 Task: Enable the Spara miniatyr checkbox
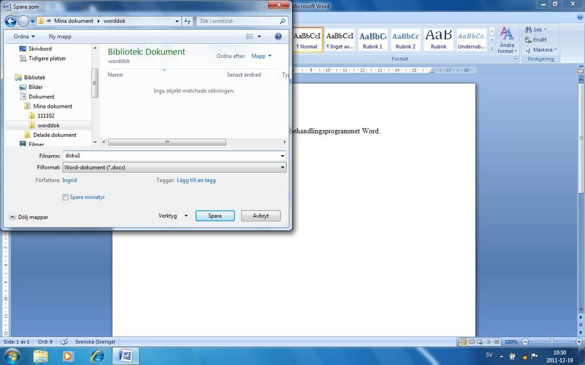65,197
